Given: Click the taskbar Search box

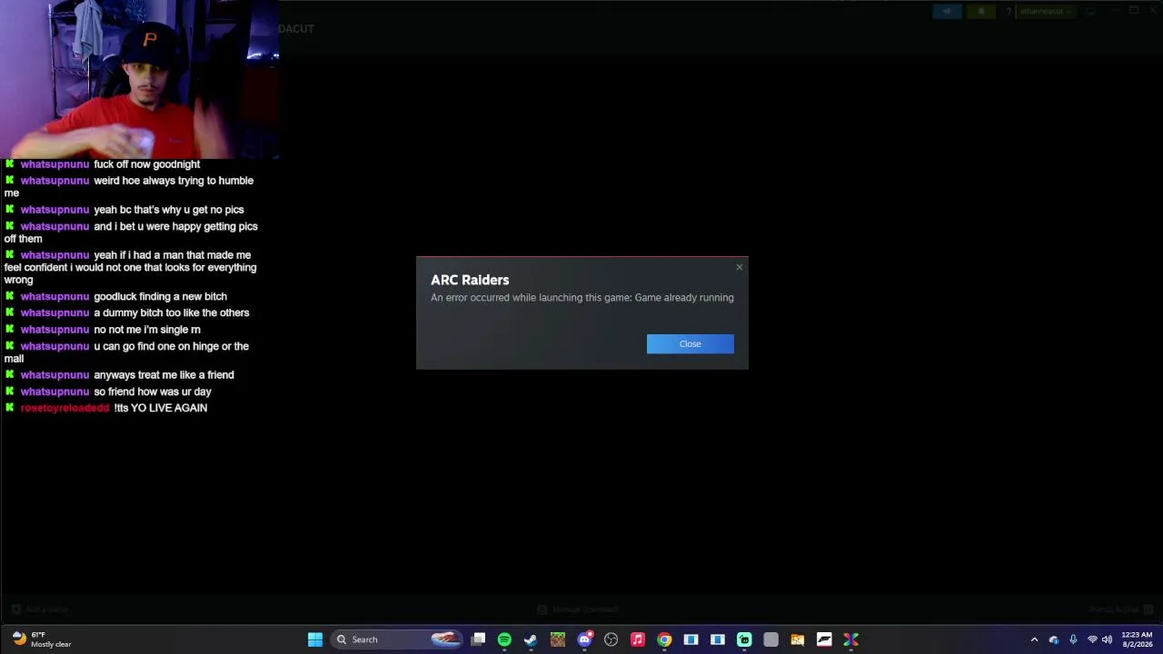Looking at the screenshot, I should pyautogui.click(x=398, y=639).
